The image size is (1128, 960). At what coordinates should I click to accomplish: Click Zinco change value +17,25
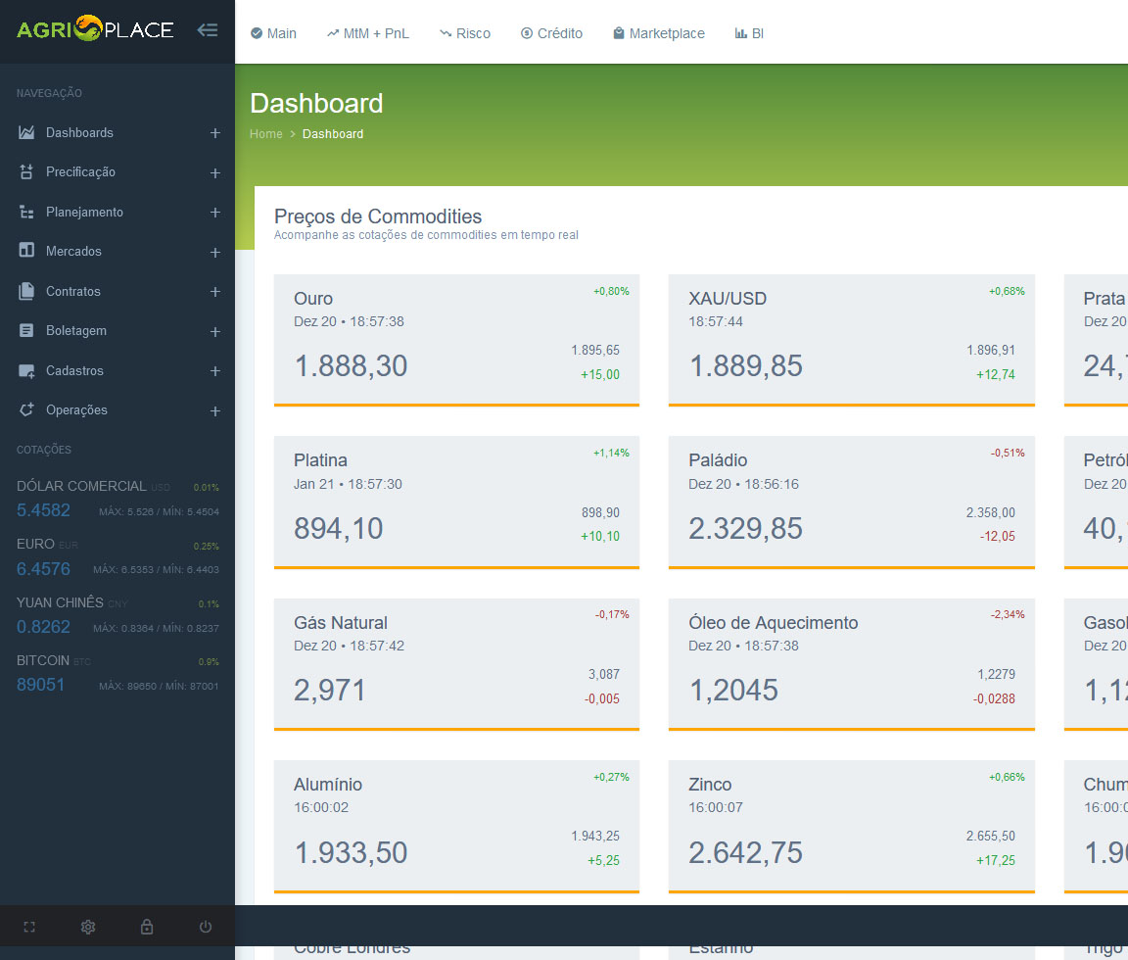pyautogui.click(x=996, y=860)
